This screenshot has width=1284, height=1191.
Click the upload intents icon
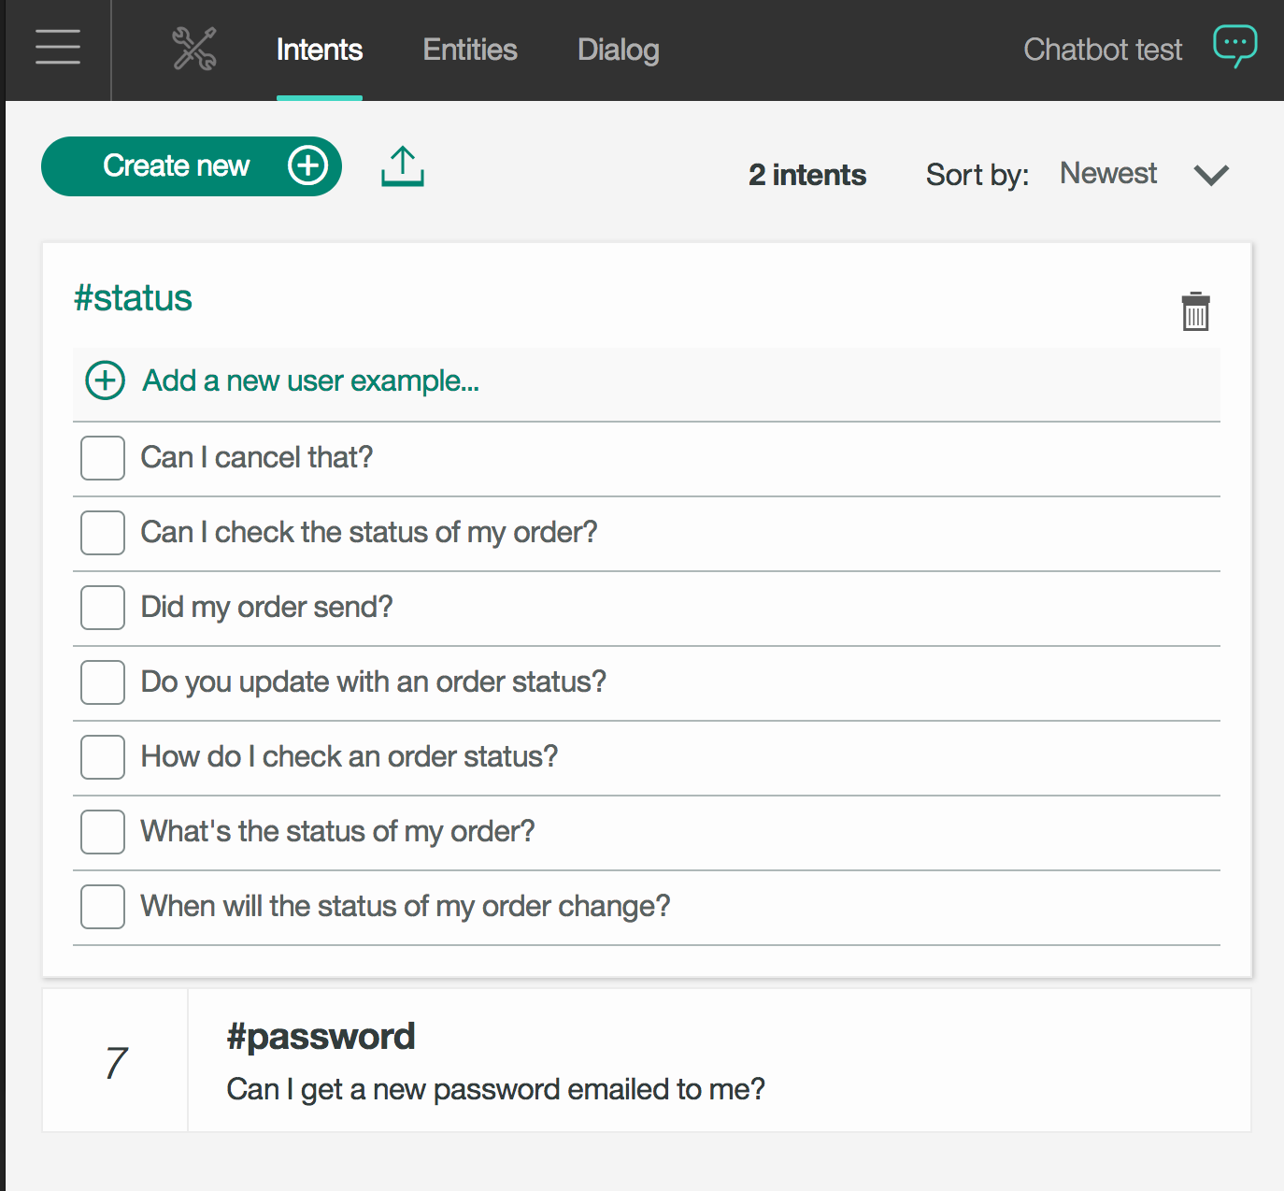[403, 166]
